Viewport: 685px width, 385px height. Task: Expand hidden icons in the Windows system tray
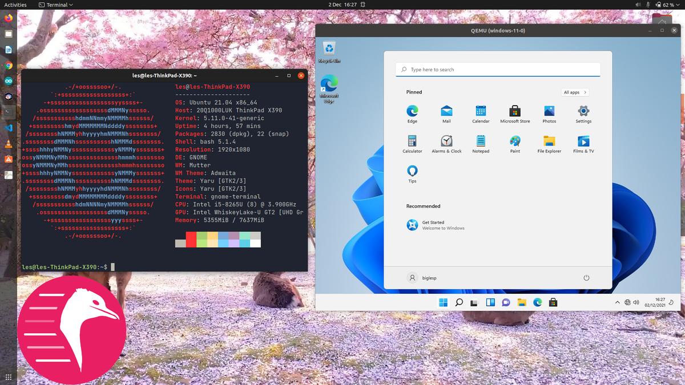tap(616, 302)
